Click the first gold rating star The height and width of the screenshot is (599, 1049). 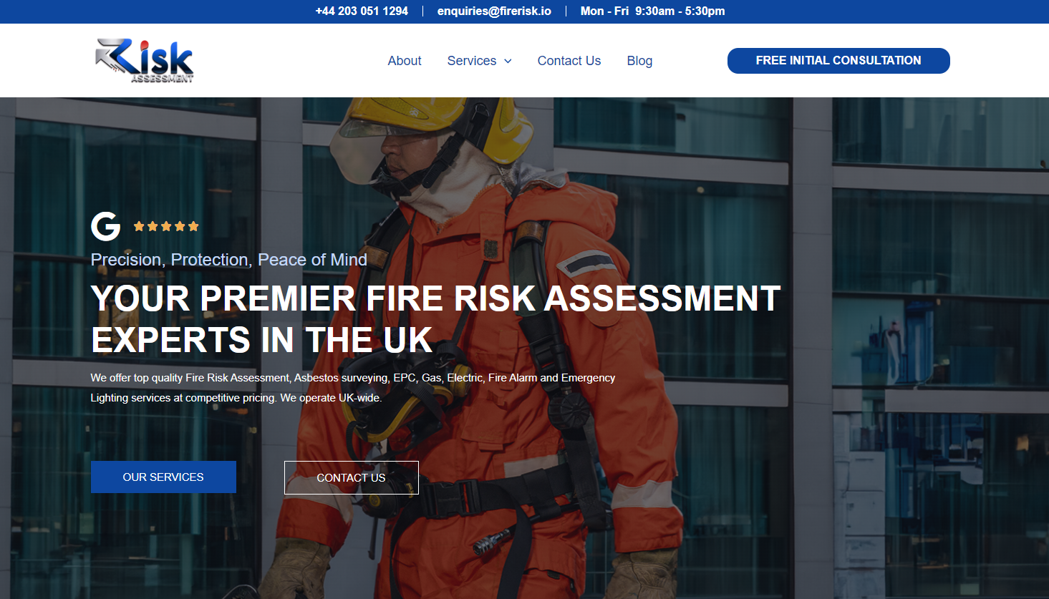139,226
